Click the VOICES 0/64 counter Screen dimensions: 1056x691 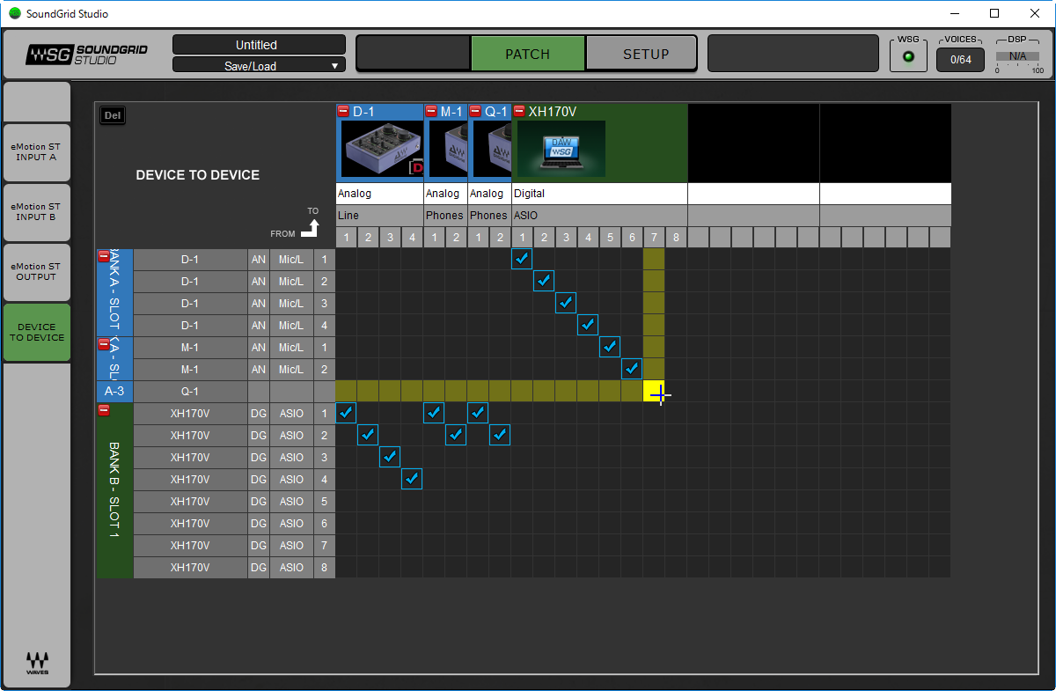click(960, 59)
